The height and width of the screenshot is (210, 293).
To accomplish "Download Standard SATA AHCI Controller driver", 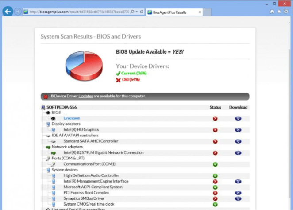I will [x=238, y=141].
